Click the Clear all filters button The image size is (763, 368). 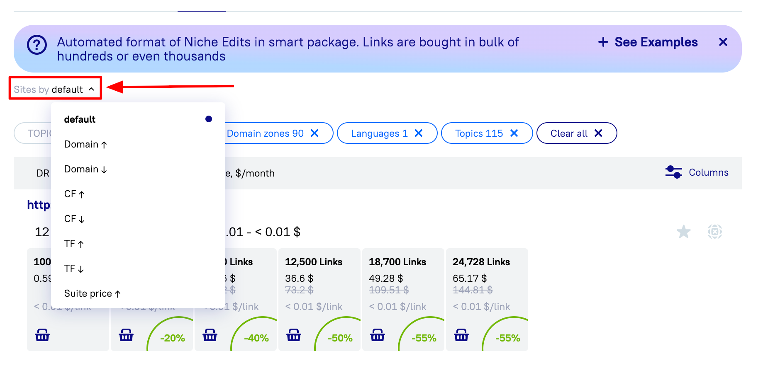click(x=577, y=133)
